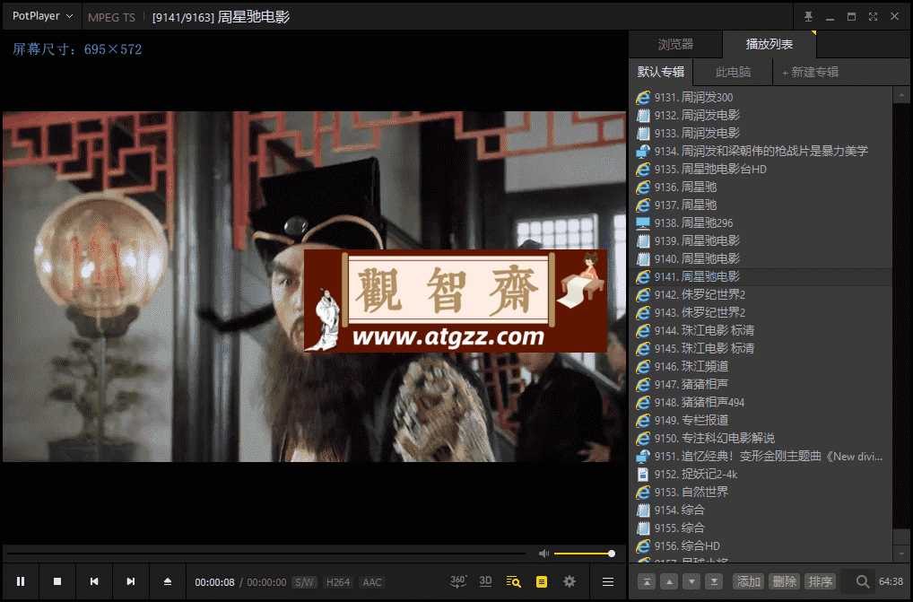Select playlist item 9138. 周星驰296
The height and width of the screenshot is (602, 913).
click(x=761, y=223)
